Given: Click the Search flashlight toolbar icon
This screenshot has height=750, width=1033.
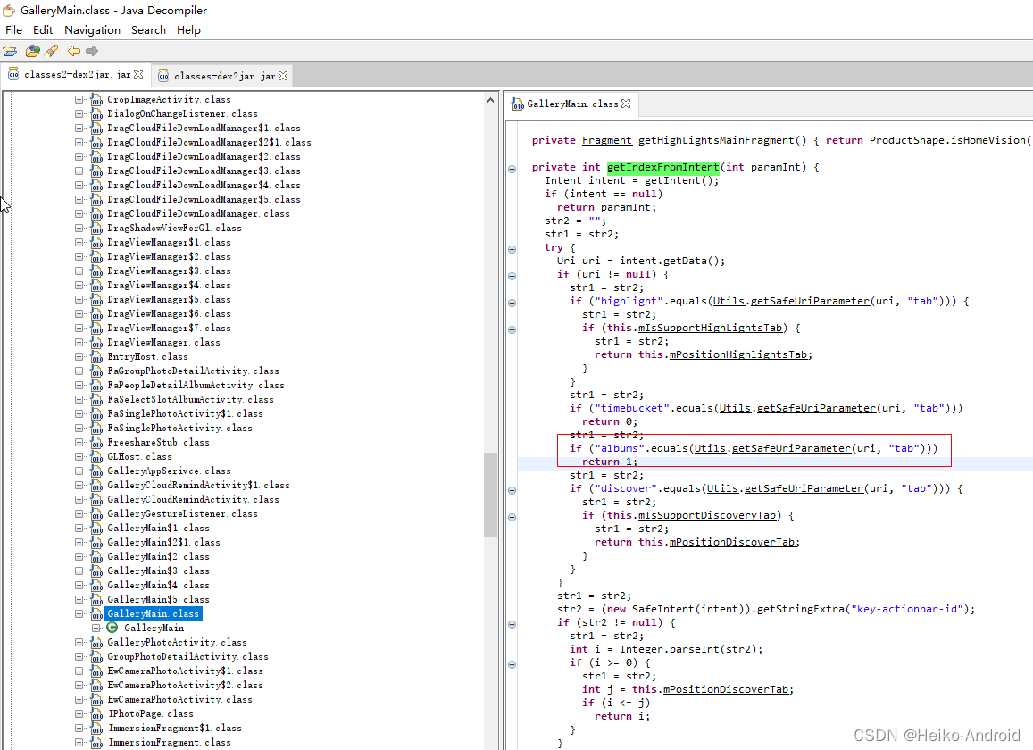Looking at the screenshot, I should point(50,51).
